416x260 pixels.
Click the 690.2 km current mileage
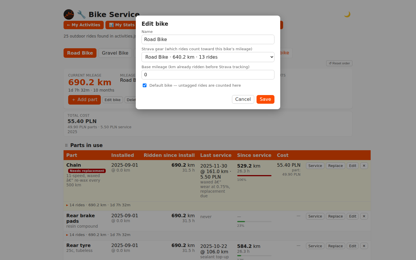point(90,82)
